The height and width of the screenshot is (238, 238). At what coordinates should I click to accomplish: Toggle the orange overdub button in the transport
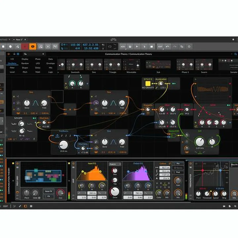(x=33, y=47)
